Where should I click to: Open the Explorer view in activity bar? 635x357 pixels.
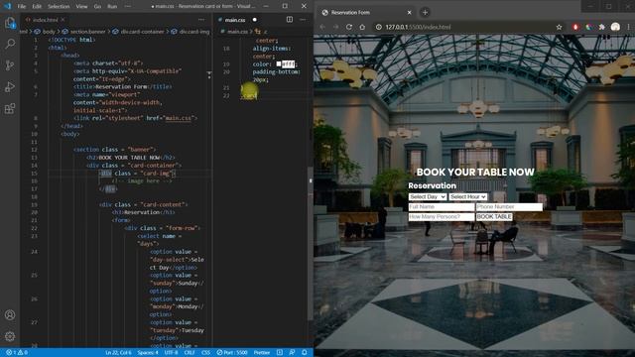tap(10, 23)
